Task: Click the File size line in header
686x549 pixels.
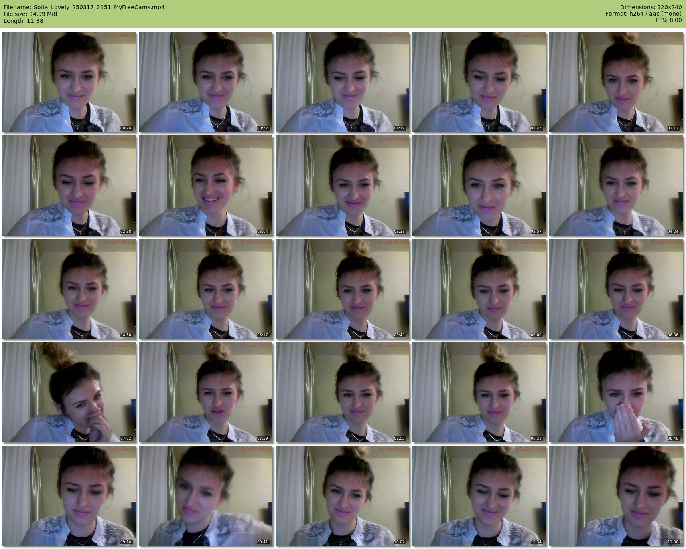Action: click(x=30, y=14)
